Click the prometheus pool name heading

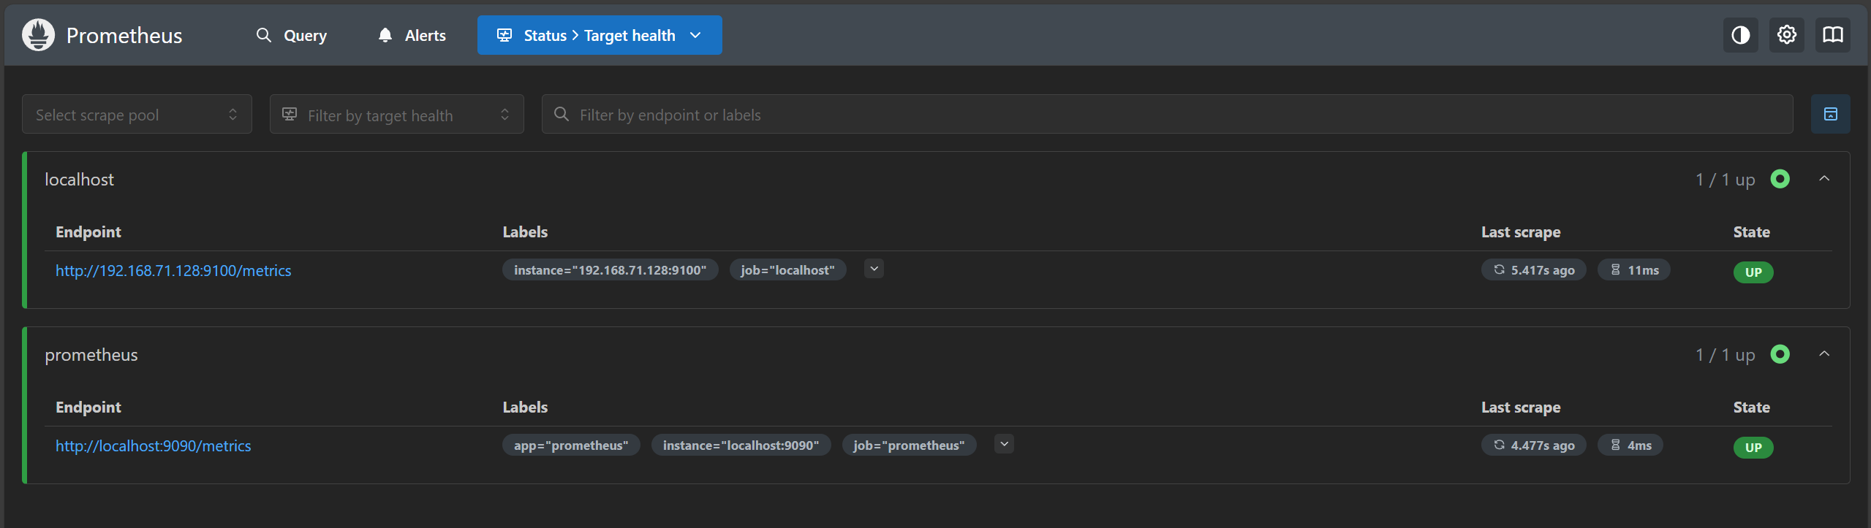(91, 354)
